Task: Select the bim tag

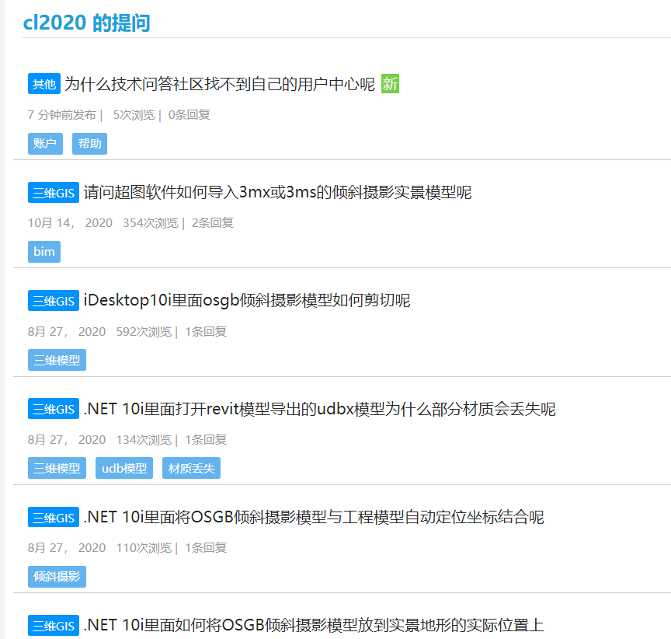Action: click(x=44, y=252)
